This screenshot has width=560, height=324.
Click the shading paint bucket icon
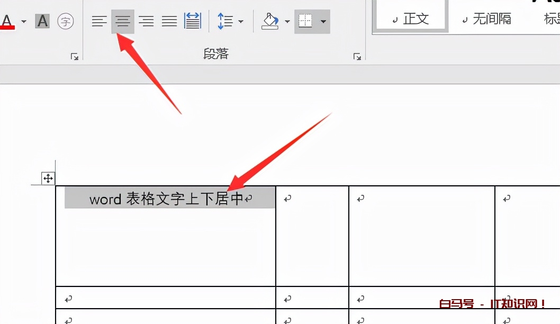[x=270, y=22]
